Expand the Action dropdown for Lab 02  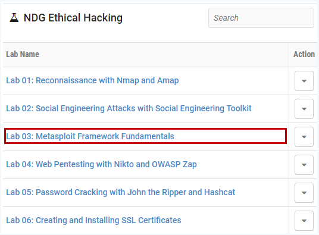tap(304, 109)
